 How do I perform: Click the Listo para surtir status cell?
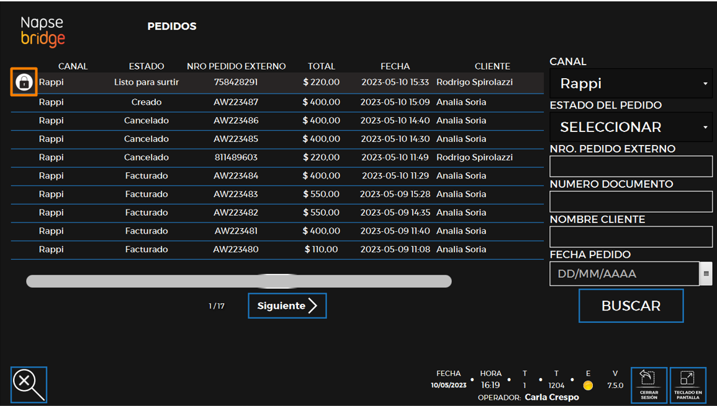(147, 82)
